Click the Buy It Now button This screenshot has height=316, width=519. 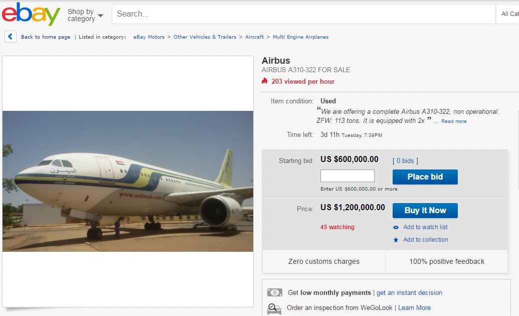pos(425,211)
